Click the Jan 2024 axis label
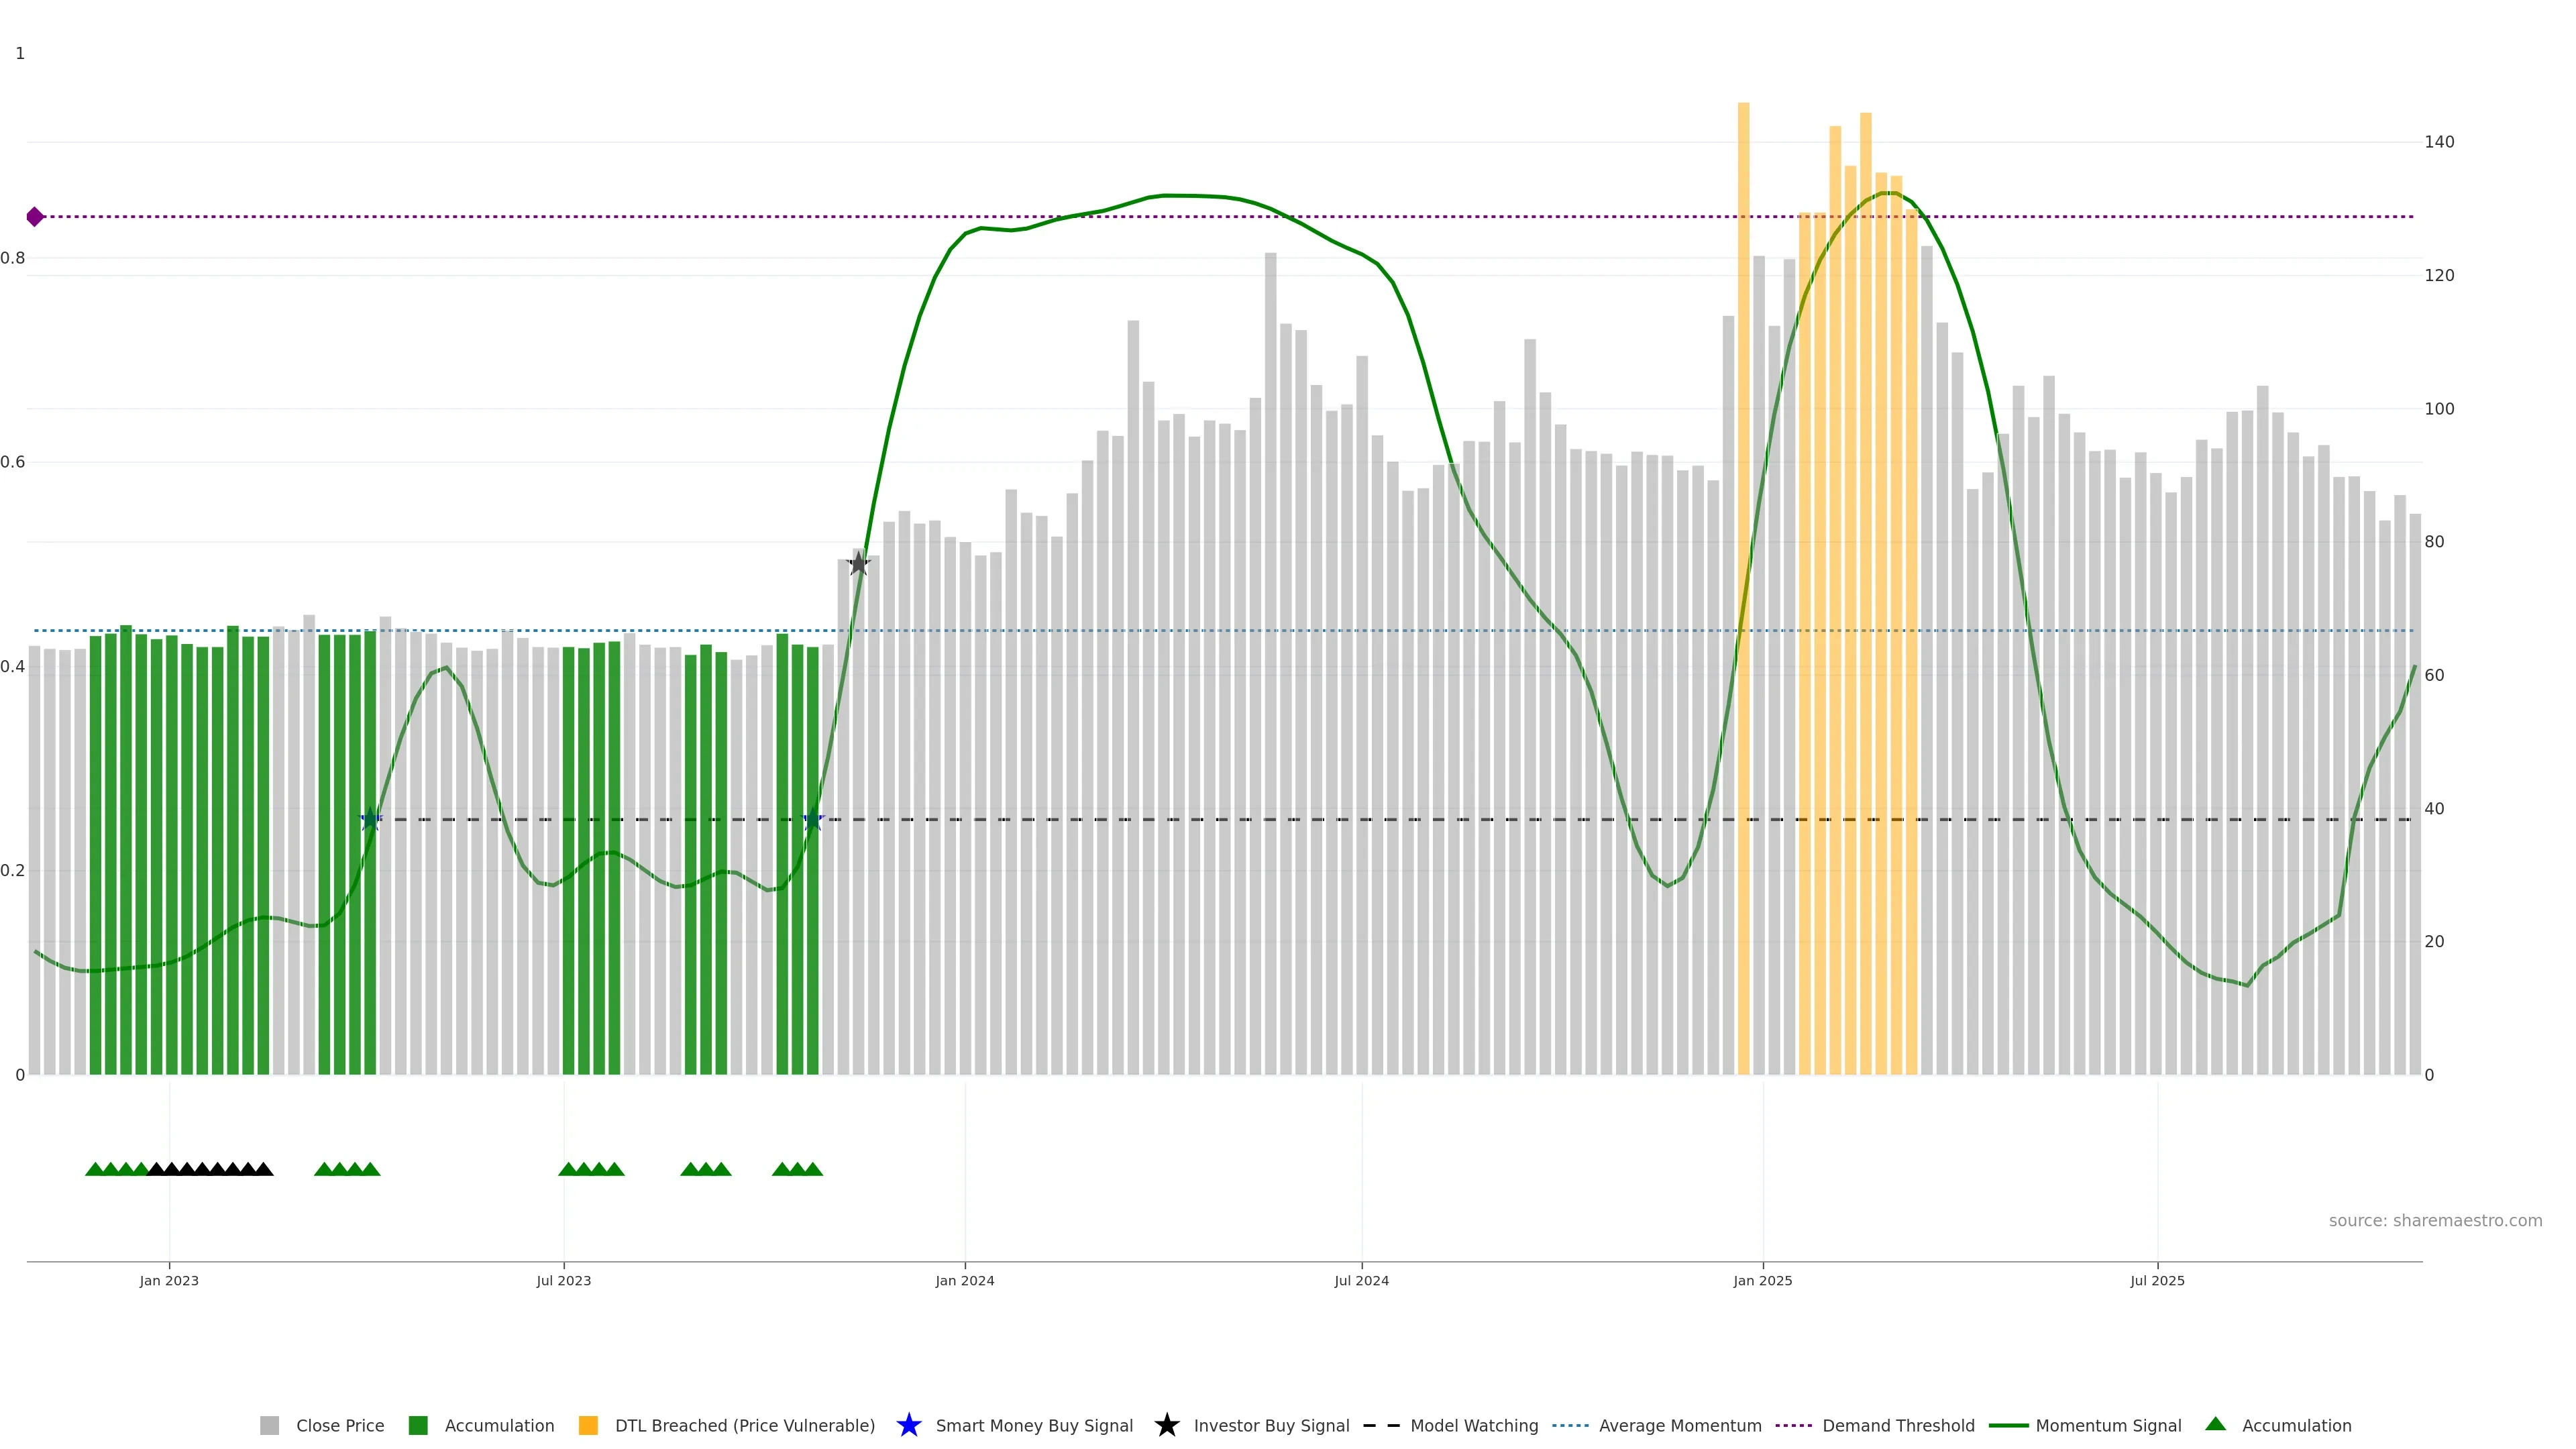 [x=964, y=1280]
